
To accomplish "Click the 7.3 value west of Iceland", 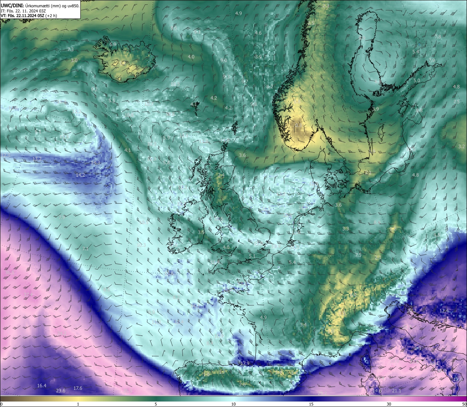I will click(70, 49).
